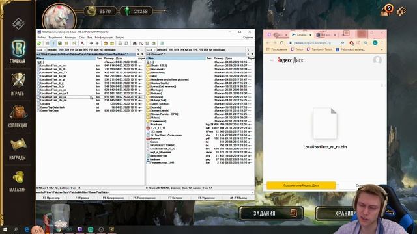Open right panel drive dropdown
Screen dimensions: 417x234
151,50
